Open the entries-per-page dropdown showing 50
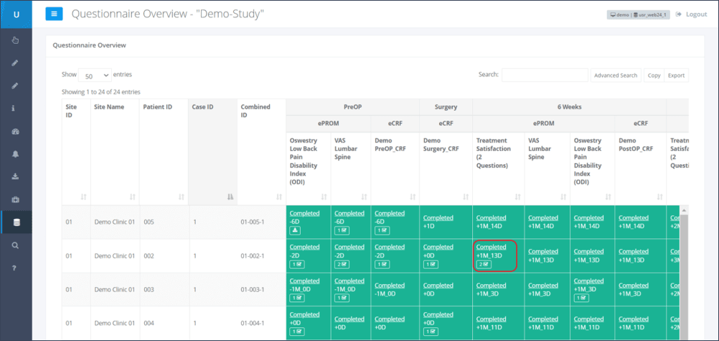Viewport: 719px width, 341px height. 95,75
